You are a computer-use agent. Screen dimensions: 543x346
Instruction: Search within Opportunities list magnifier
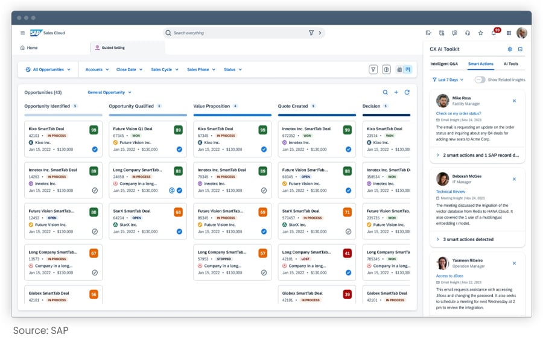tap(385, 92)
